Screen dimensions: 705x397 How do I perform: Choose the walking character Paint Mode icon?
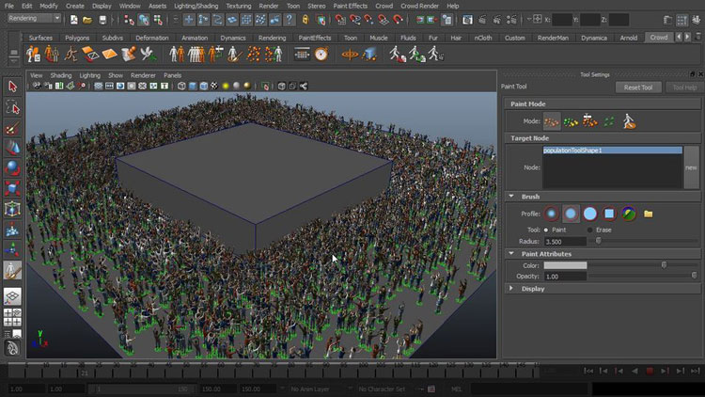click(629, 121)
